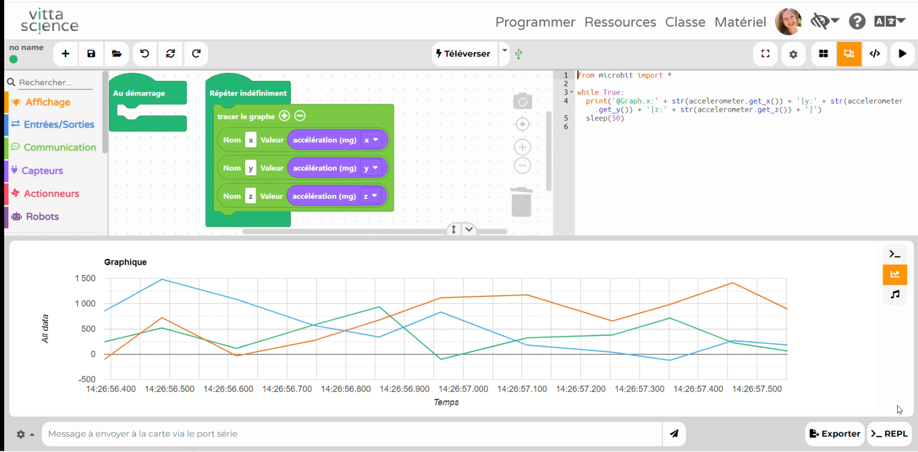This screenshot has height=452, width=918.
Task: Click the Exporter button
Action: [835, 434]
